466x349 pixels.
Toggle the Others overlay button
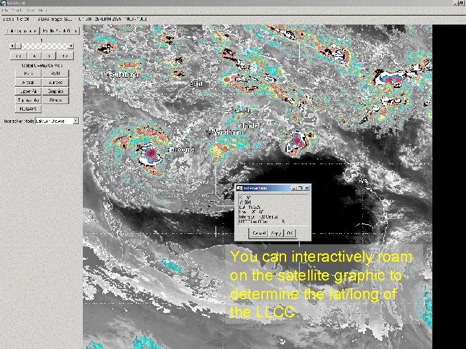pos(56,100)
